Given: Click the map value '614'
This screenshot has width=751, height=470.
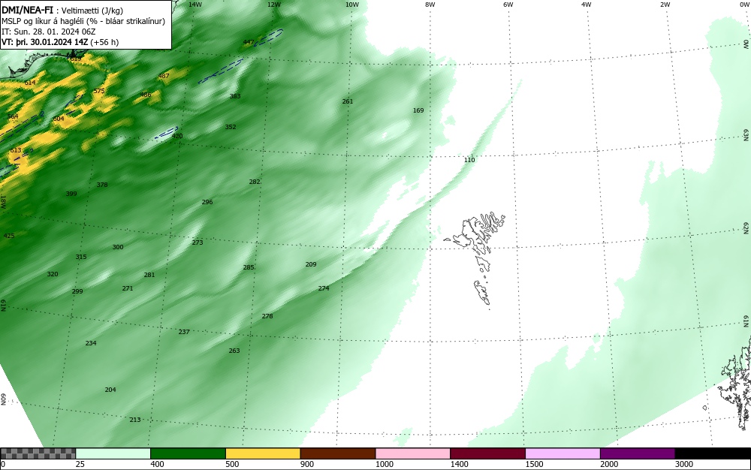Looking at the screenshot, I should click(30, 83).
